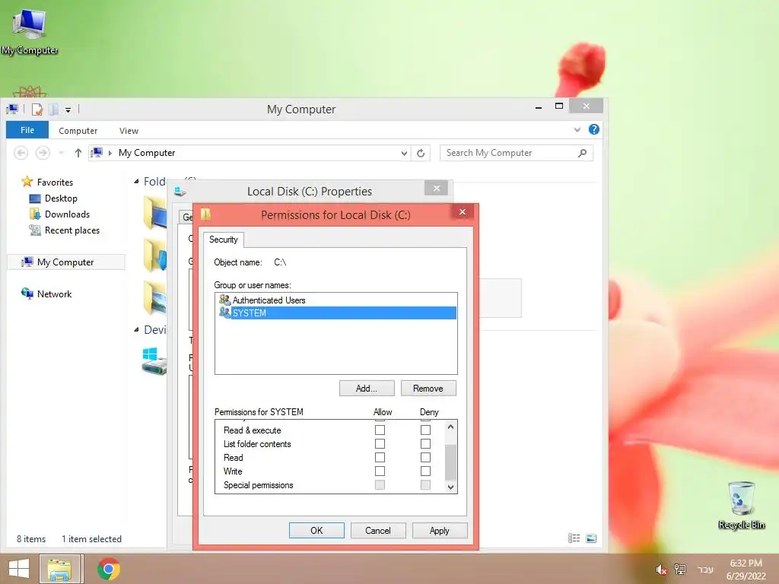Confirm permissions with OK

316,530
